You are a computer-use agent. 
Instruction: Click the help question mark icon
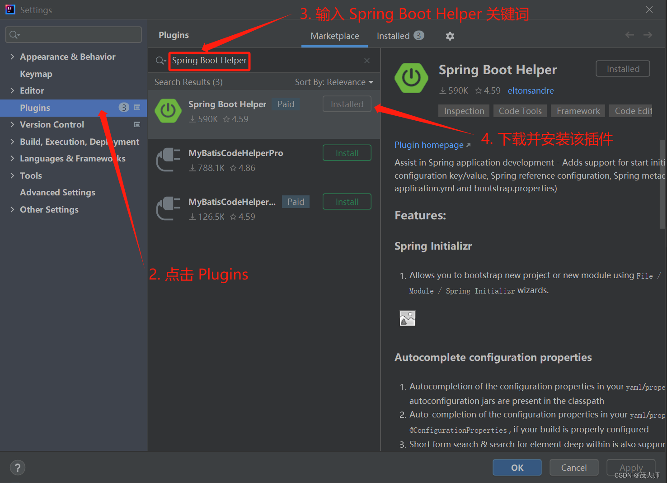(17, 467)
